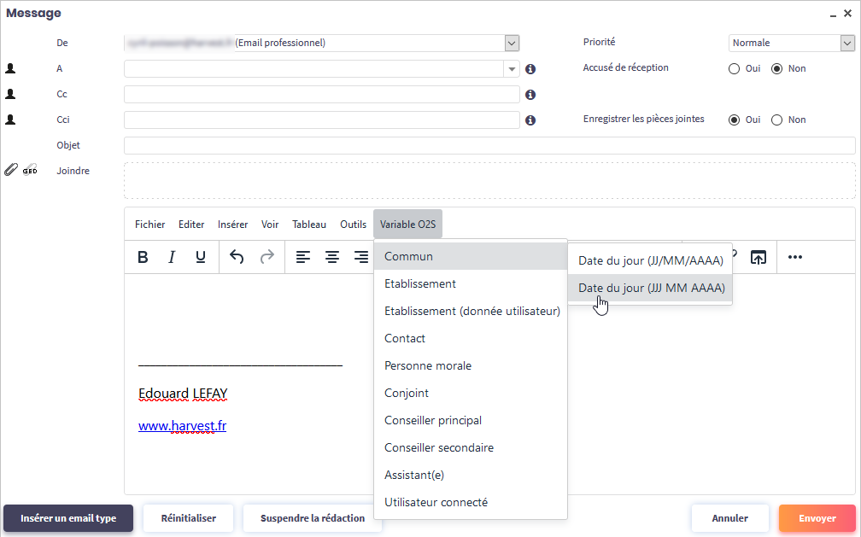Click into the Objet input field
This screenshot has height=537, width=861.
tap(489, 146)
